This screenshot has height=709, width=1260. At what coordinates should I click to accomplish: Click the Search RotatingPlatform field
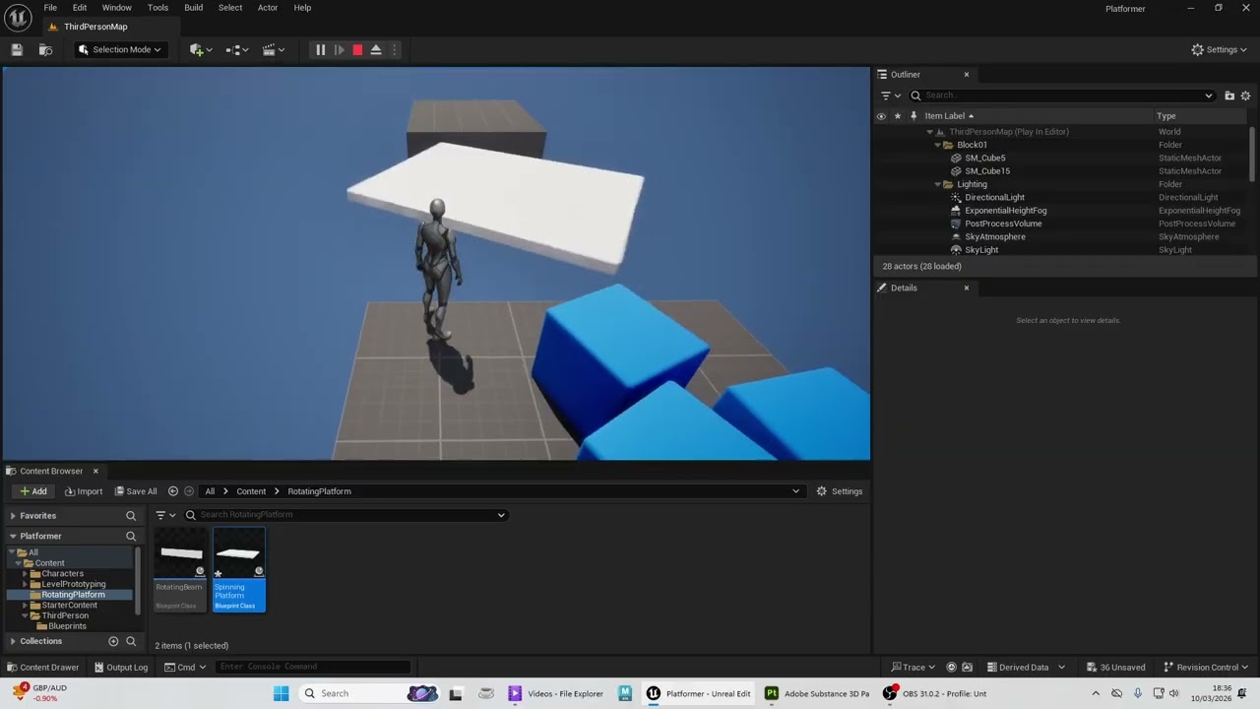click(x=346, y=515)
